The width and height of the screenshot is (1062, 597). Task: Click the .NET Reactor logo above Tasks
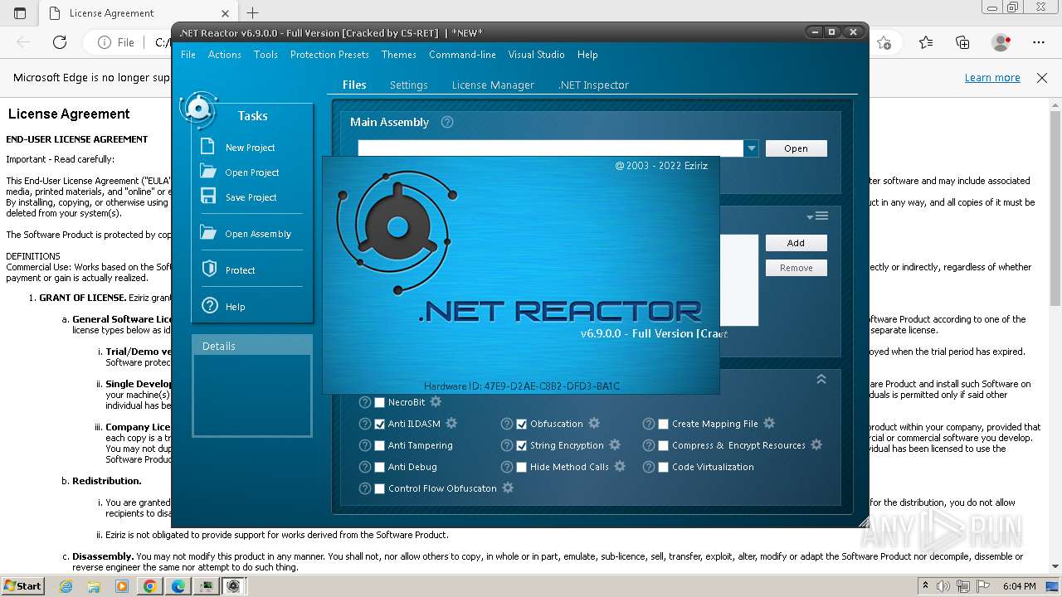(x=199, y=109)
